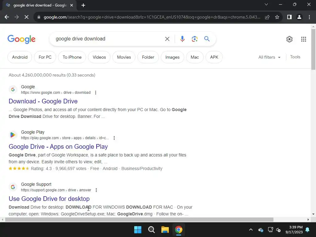Open more options for Google Drive download result
Image resolution: width=316 pixels, height=237 pixels.
[96, 93]
